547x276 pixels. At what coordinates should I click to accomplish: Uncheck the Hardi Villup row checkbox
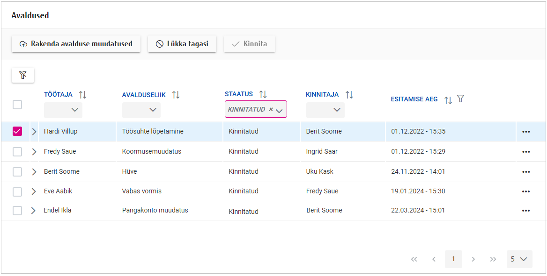(17, 132)
